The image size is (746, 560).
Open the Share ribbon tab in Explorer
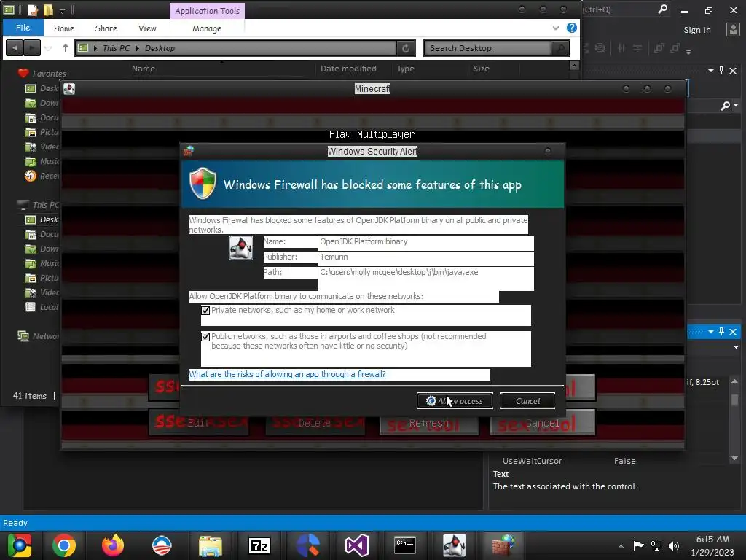tap(106, 28)
